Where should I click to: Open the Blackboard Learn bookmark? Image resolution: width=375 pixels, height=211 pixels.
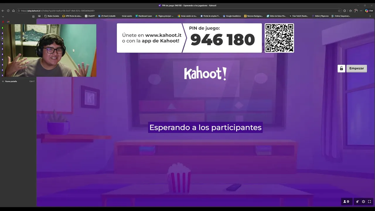click(144, 16)
